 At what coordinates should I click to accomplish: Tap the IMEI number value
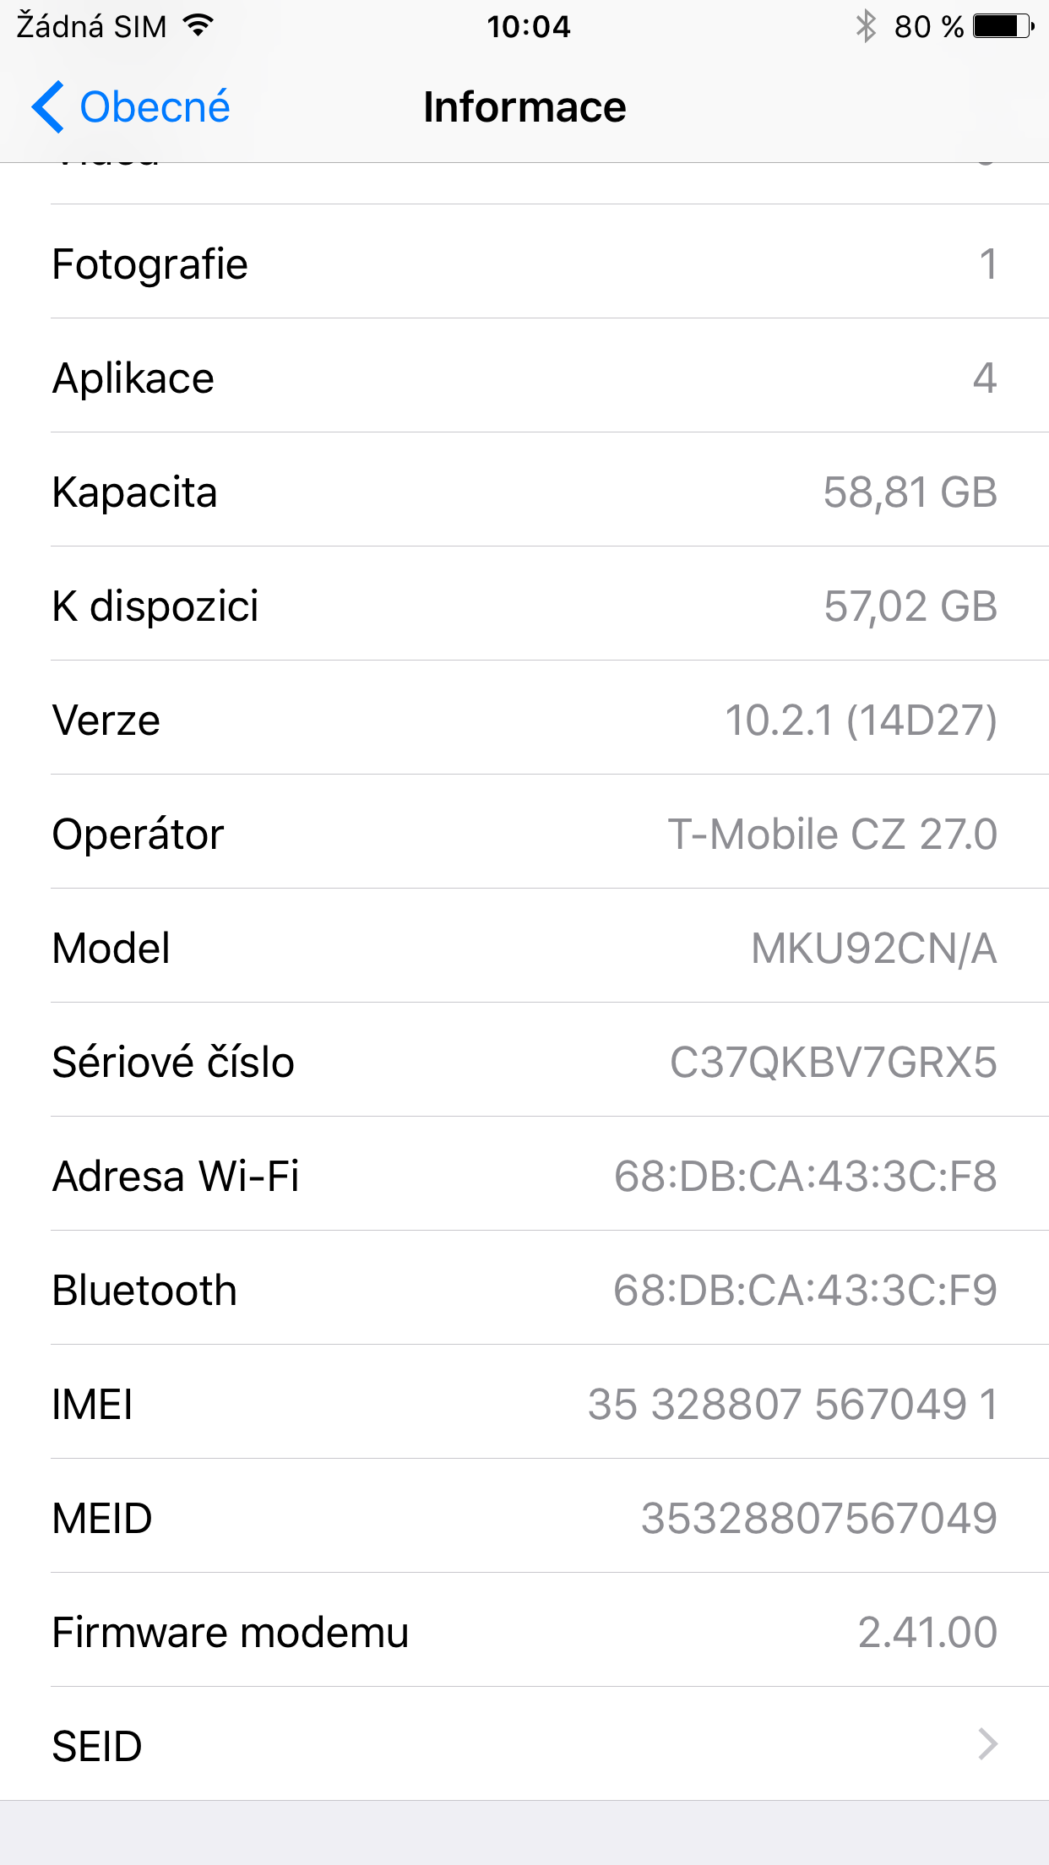coord(792,1404)
